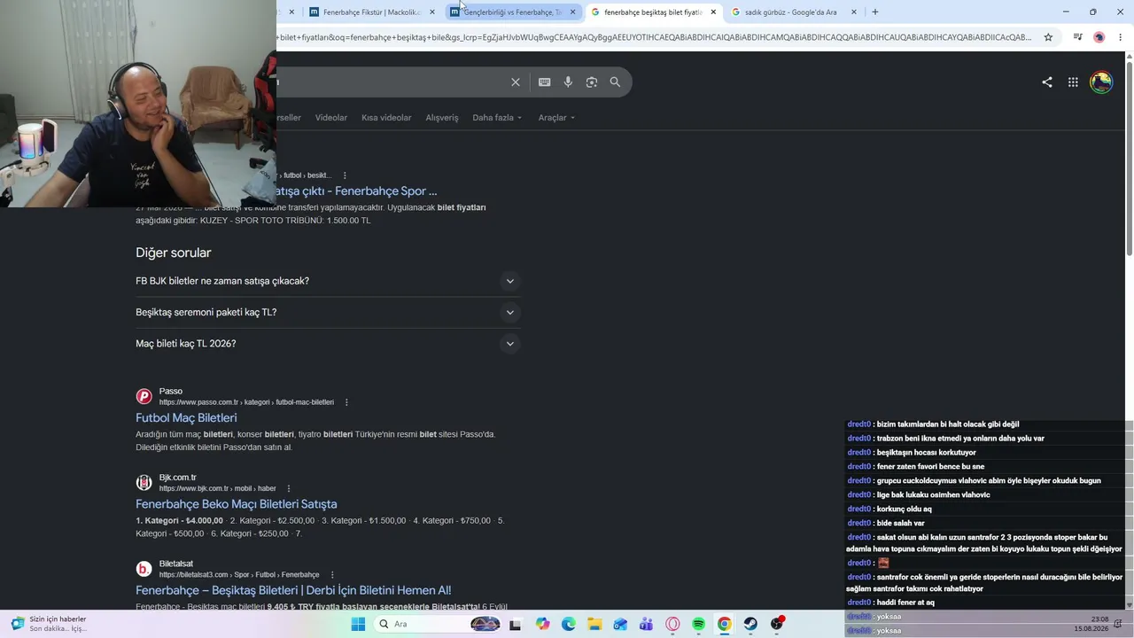The image size is (1134, 638).
Task: Click the Chrome address bar URL
Action: [x=655, y=37]
